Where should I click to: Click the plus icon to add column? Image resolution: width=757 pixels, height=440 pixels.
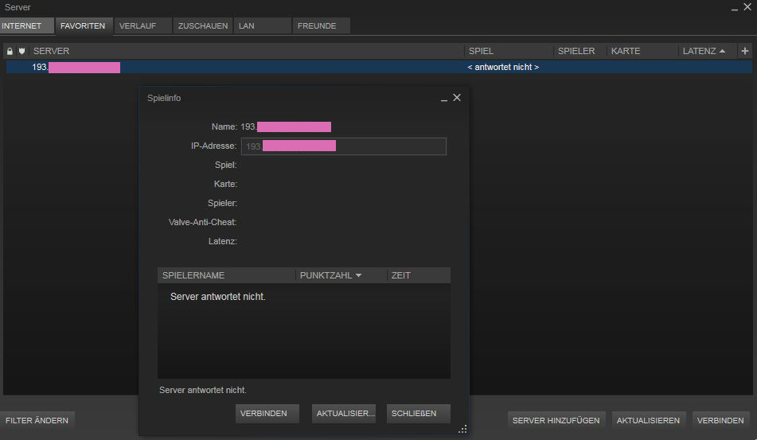(745, 51)
